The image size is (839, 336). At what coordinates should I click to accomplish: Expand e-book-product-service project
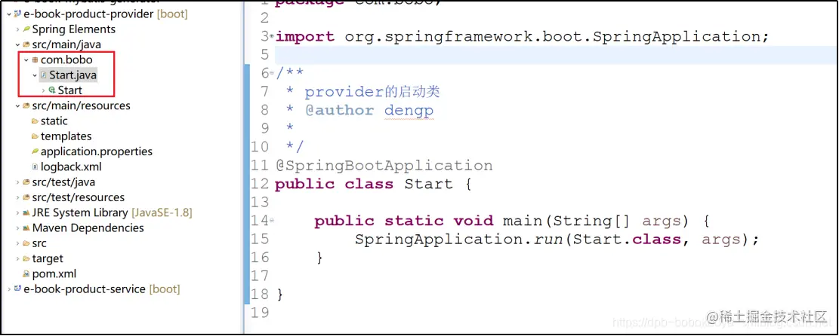10,289
